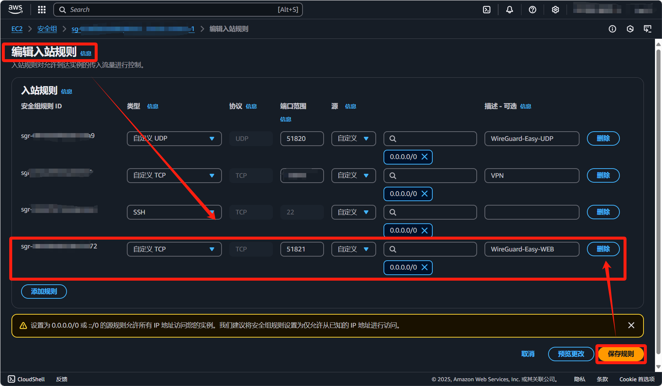This screenshot has width=662, height=386.
Task: Open the help question mark menu
Action: click(x=532, y=10)
